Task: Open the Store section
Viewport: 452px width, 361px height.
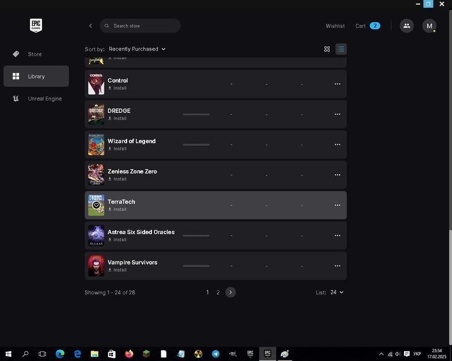Action: (x=36, y=54)
